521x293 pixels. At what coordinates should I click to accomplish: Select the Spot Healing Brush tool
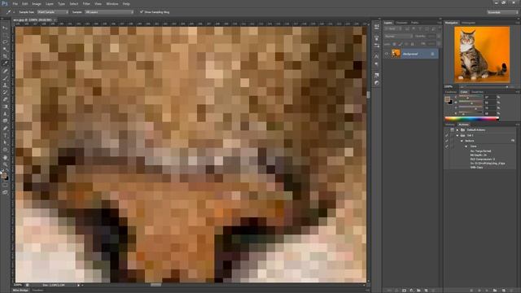5,71
